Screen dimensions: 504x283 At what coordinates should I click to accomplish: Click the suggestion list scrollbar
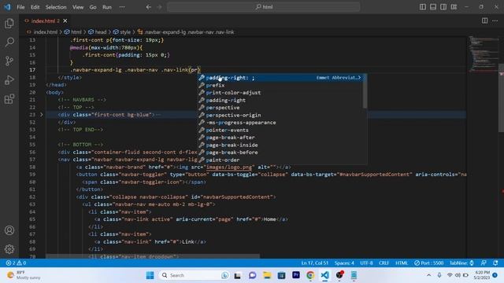click(x=365, y=91)
